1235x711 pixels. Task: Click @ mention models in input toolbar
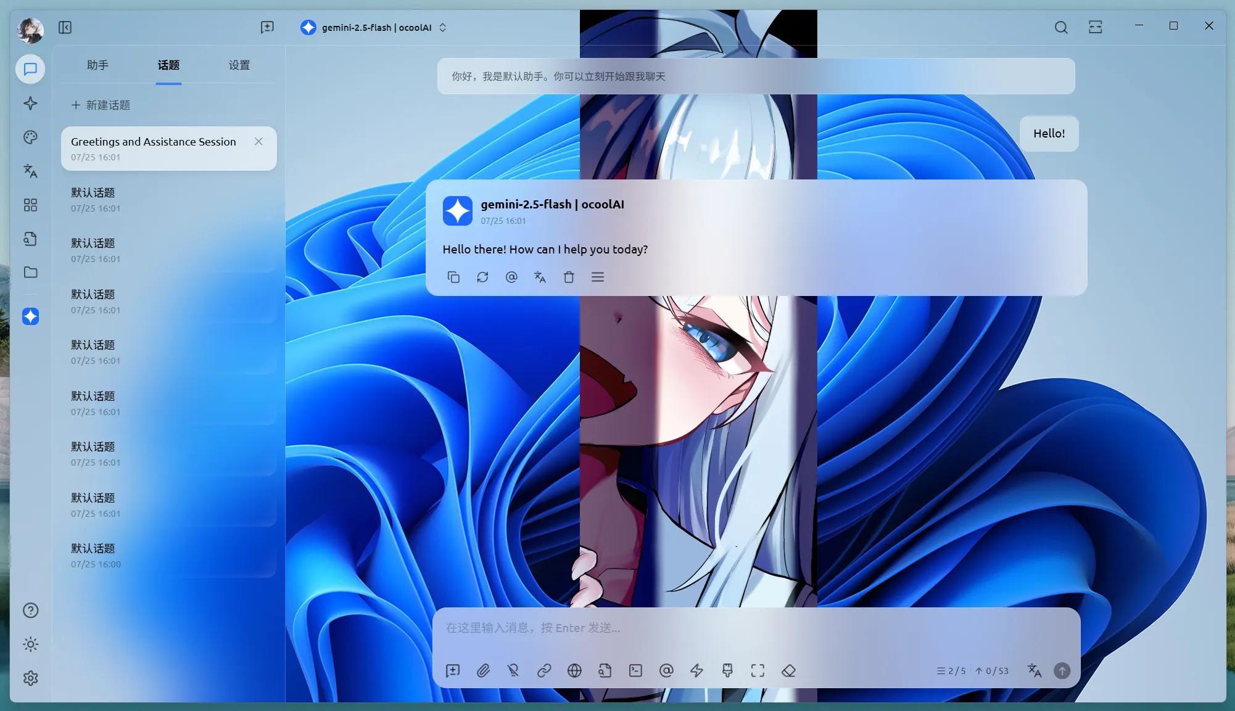point(666,670)
